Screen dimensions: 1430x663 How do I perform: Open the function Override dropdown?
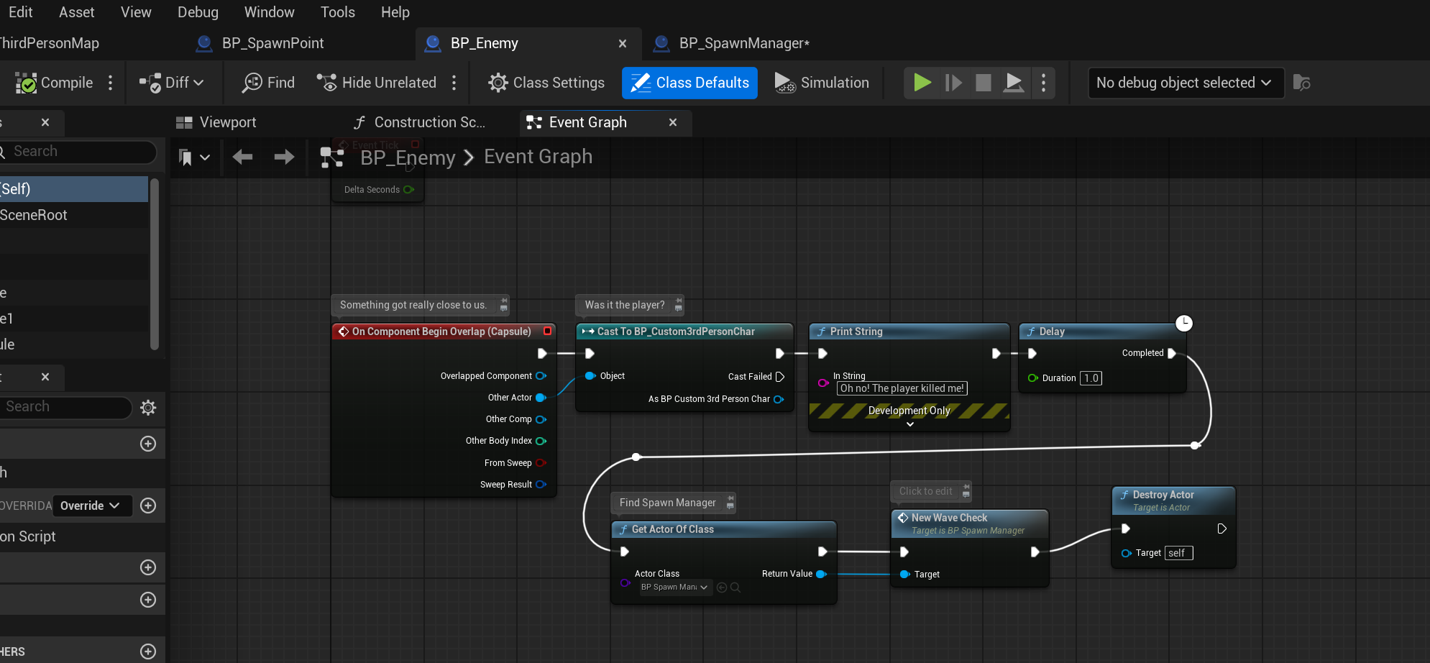tap(91, 506)
